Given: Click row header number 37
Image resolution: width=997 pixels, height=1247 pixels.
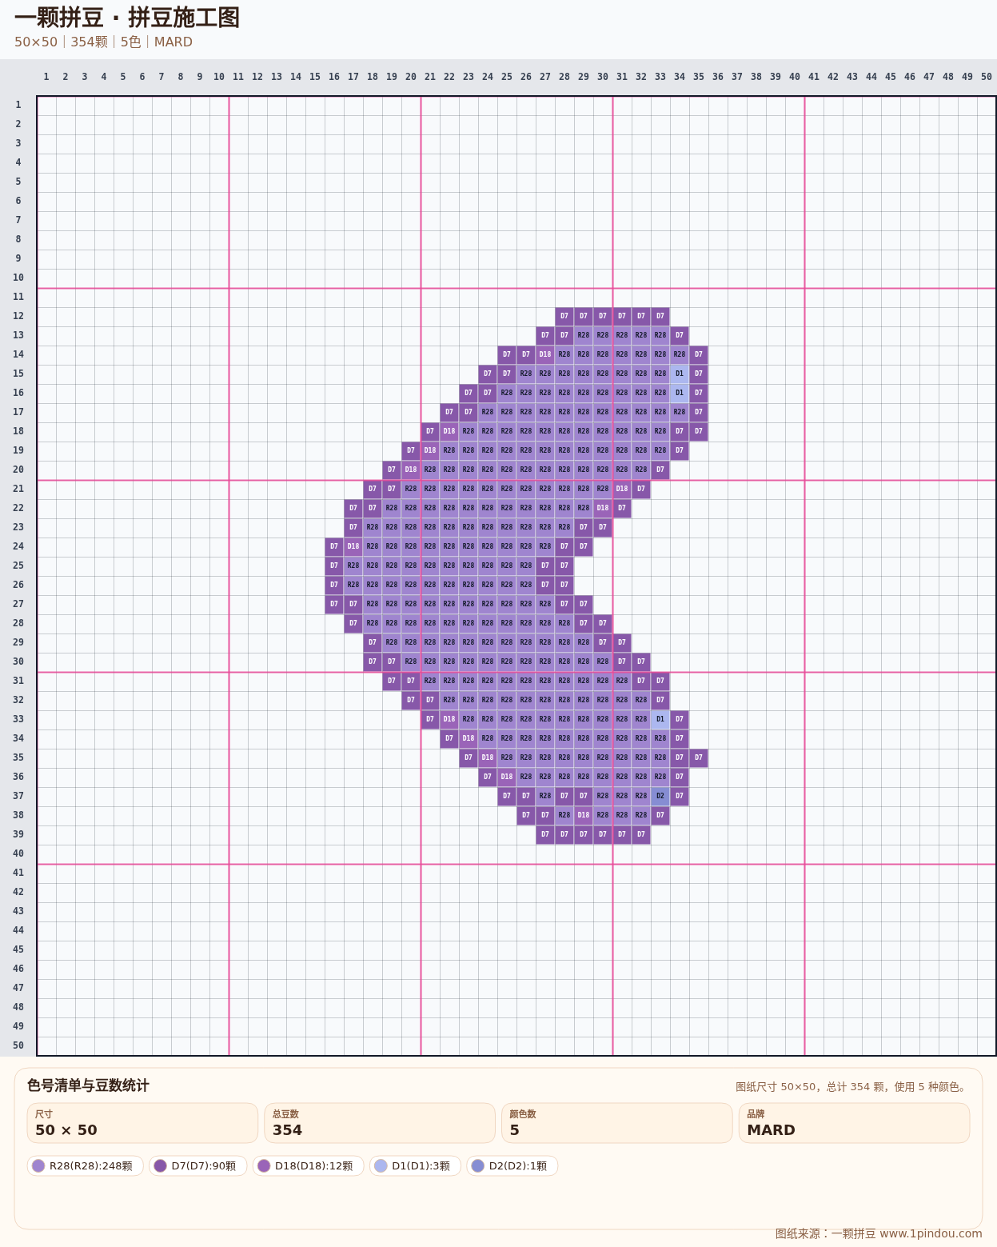Looking at the screenshot, I should pos(18,796).
